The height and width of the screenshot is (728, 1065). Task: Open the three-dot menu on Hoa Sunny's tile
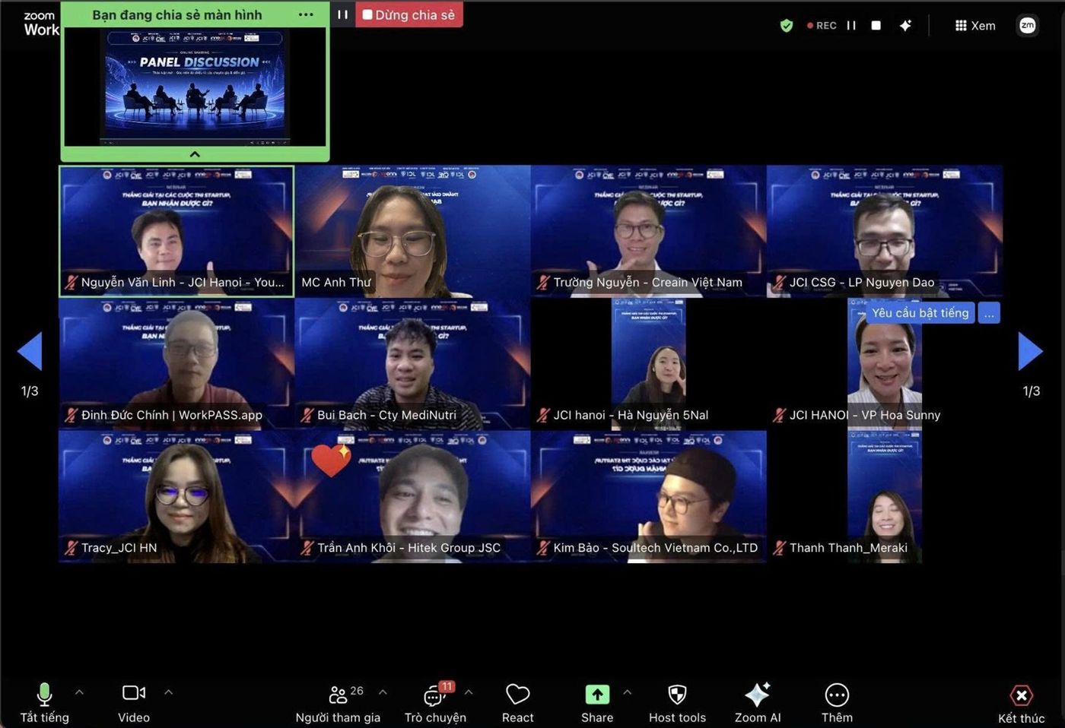coord(989,313)
